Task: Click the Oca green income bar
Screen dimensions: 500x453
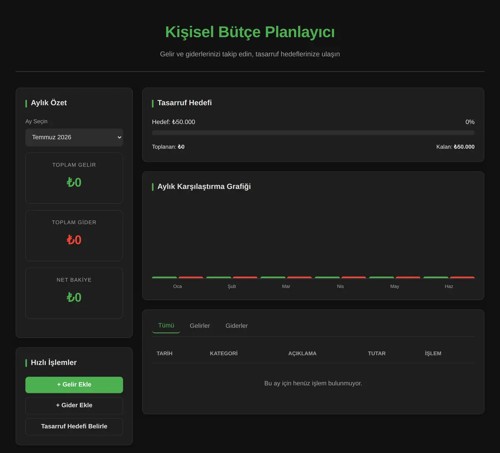Action: pyautogui.click(x=165, y=277)
